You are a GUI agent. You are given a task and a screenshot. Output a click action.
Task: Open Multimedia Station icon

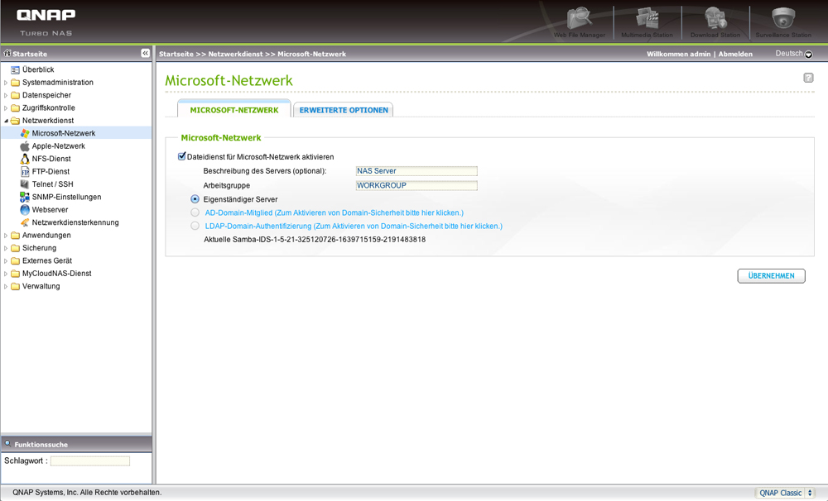pyautogui.click(x=647, y=18)
